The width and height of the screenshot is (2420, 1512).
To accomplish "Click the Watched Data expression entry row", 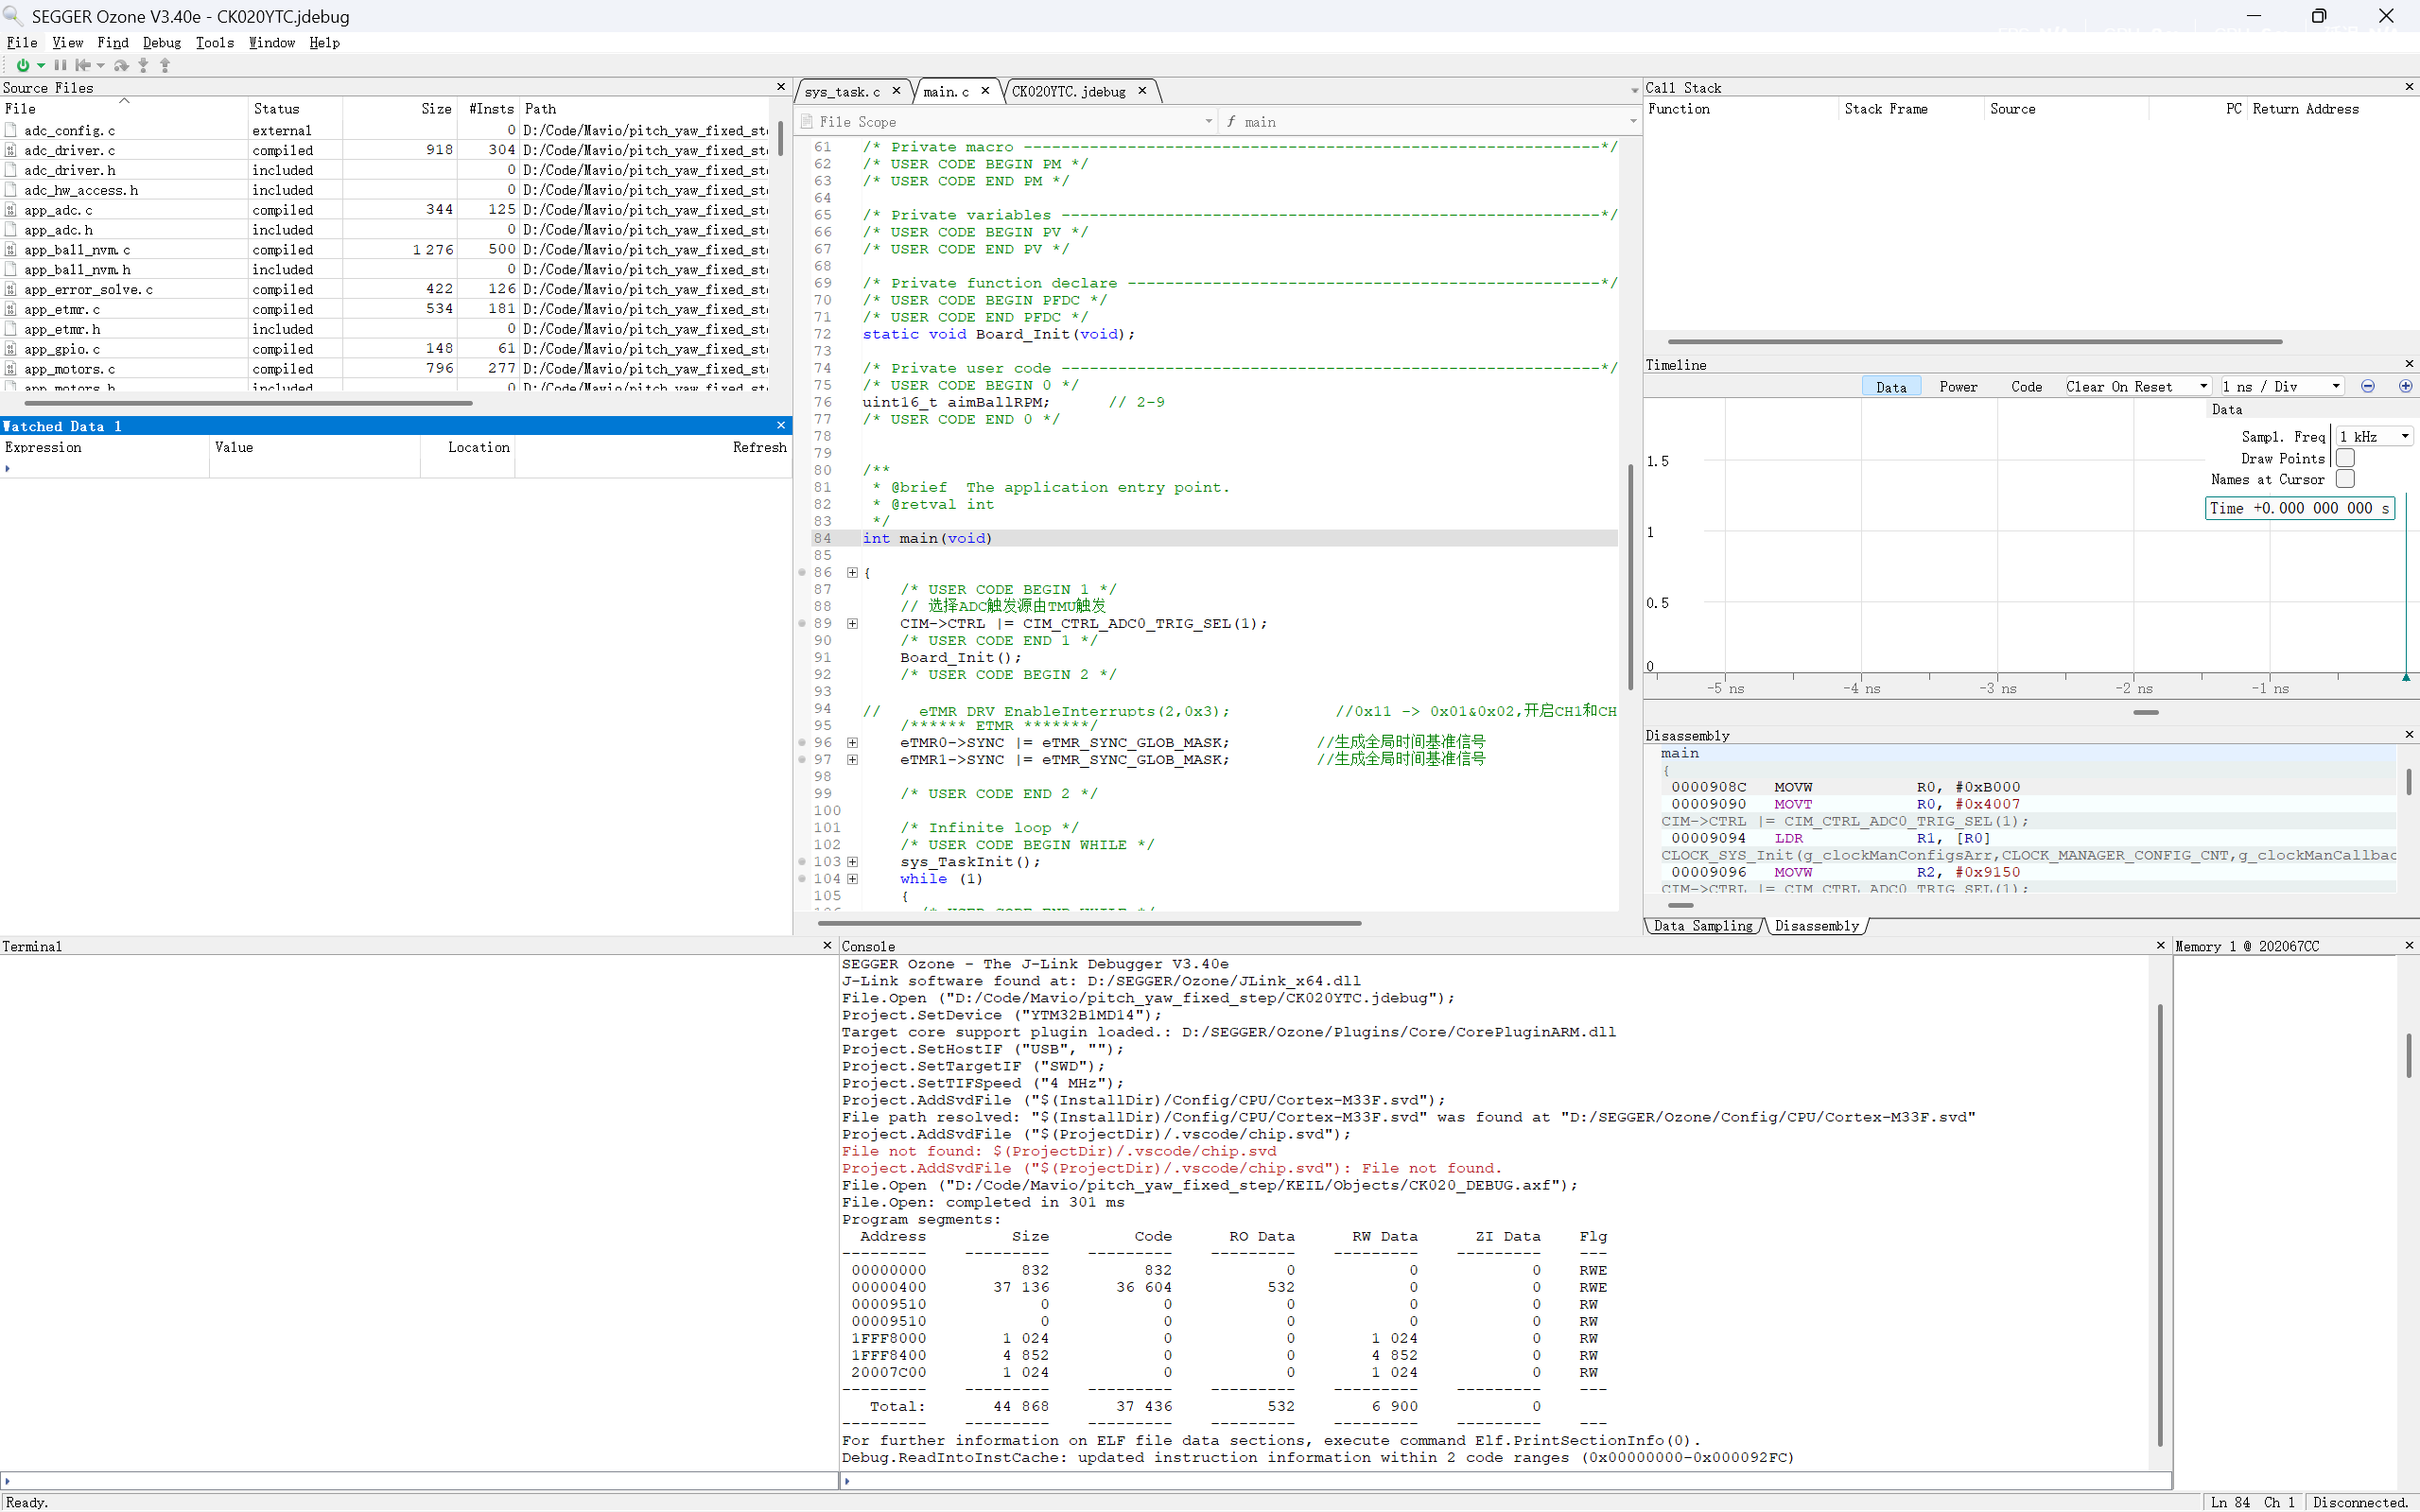I will [395, 468].
